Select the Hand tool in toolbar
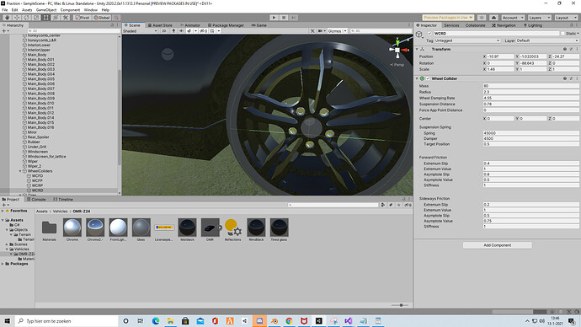This screenshot has height=327, width=581. (x=7, y=18)
